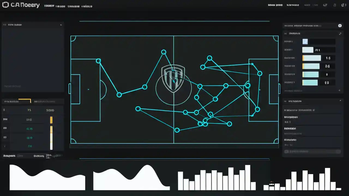Collapse the upper stats section on the right
Image resolution: width=349 pixels, height=196 pixels.
340,33
